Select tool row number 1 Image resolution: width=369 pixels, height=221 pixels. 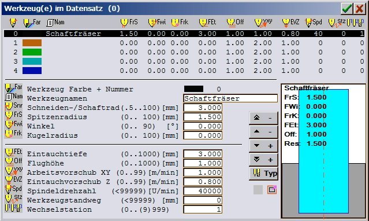click(16, 43)
